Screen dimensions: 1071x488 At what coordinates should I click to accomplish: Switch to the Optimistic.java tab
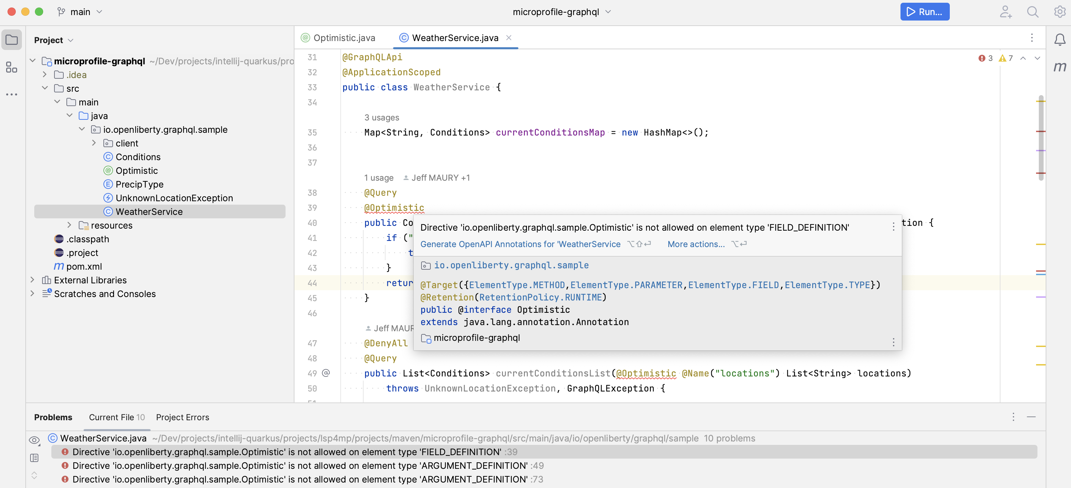338,38
